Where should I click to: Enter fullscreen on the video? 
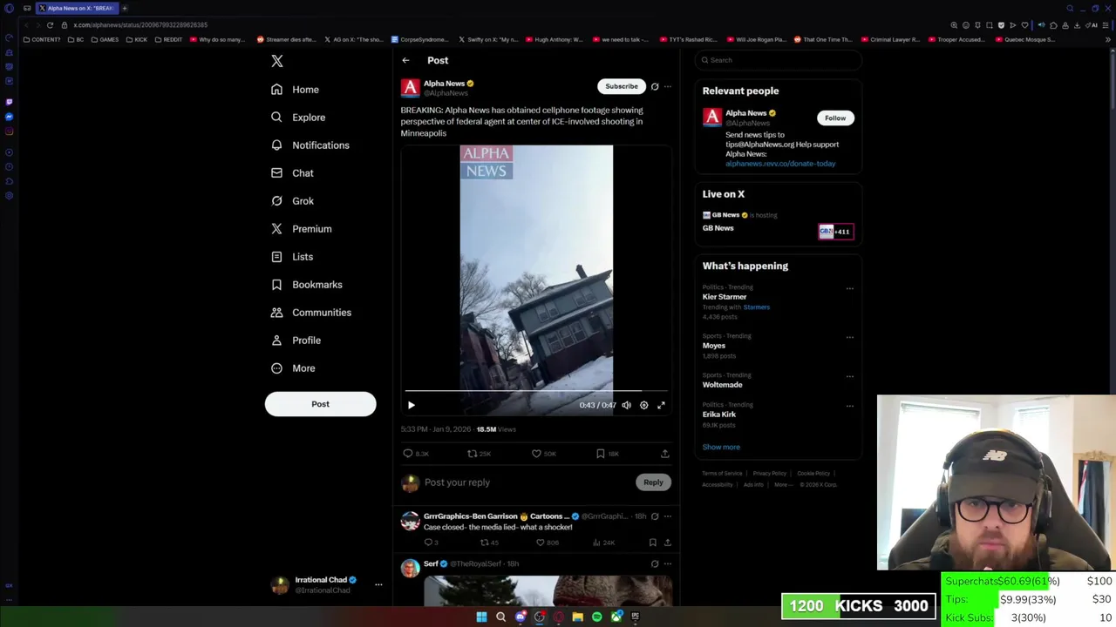click(x=661, y=405)
